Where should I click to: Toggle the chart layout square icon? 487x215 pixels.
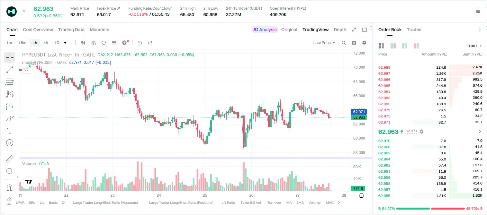[365, 30]
